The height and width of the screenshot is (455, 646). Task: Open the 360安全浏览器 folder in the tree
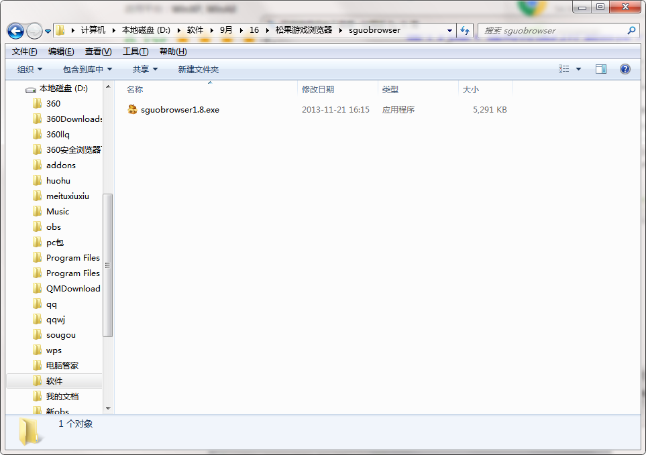click(74, 149)
